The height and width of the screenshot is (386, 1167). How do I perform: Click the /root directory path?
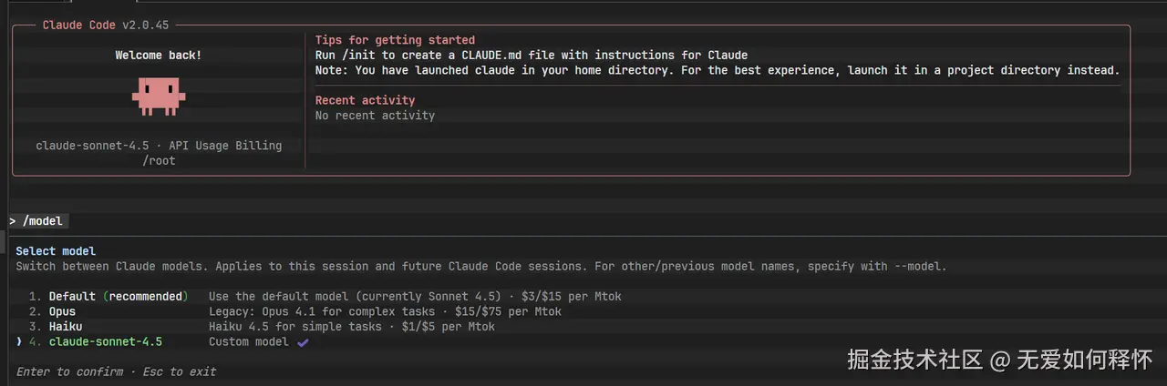click(159, 160)
